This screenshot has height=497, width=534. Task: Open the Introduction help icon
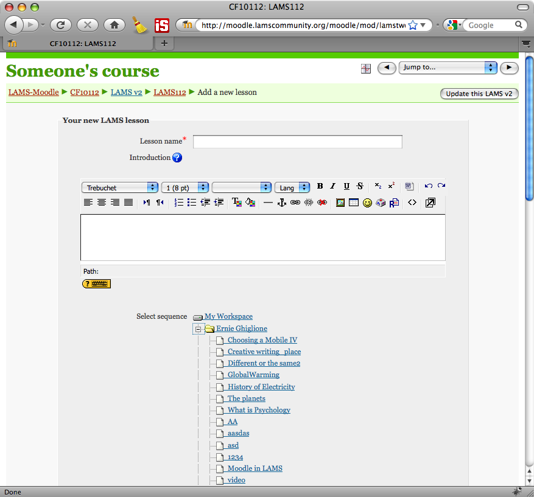tap(177, 158)
